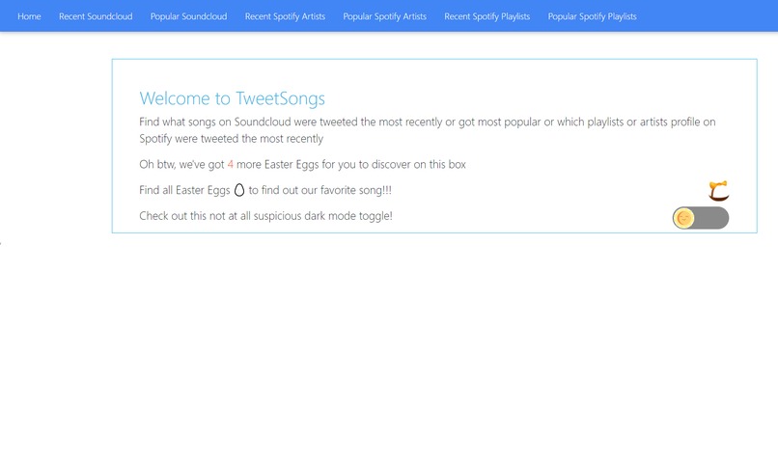This screenshot has height=462, width=778.
Task: Click the orange bird icon above toggle
Action: [x=718, y=191]
